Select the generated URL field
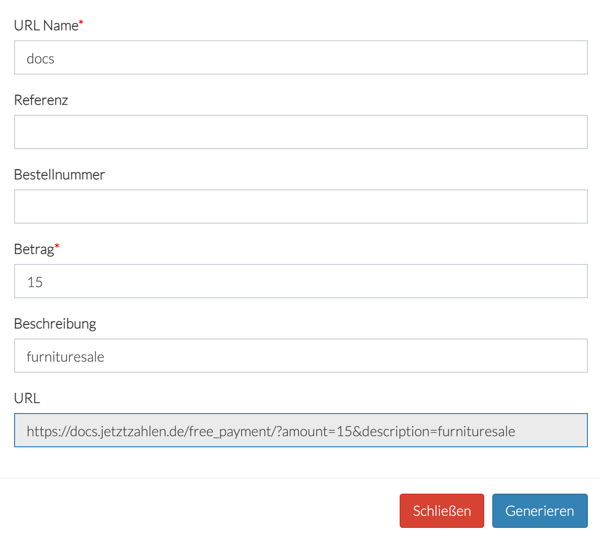The height and width of the screenshot is (541, 600). point(301,430)
